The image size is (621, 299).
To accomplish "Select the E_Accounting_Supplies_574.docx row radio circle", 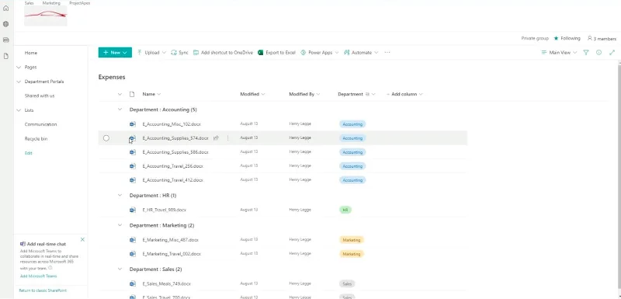I will pos(106,137).
